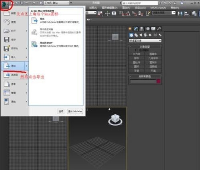Click the question mark help icon
The height and width of the screenshot is (170, 200).
(182, 3)
